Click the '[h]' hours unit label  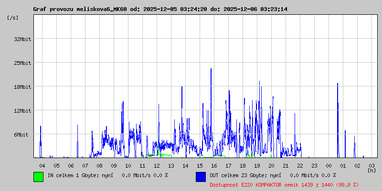(x=371, y=170)
